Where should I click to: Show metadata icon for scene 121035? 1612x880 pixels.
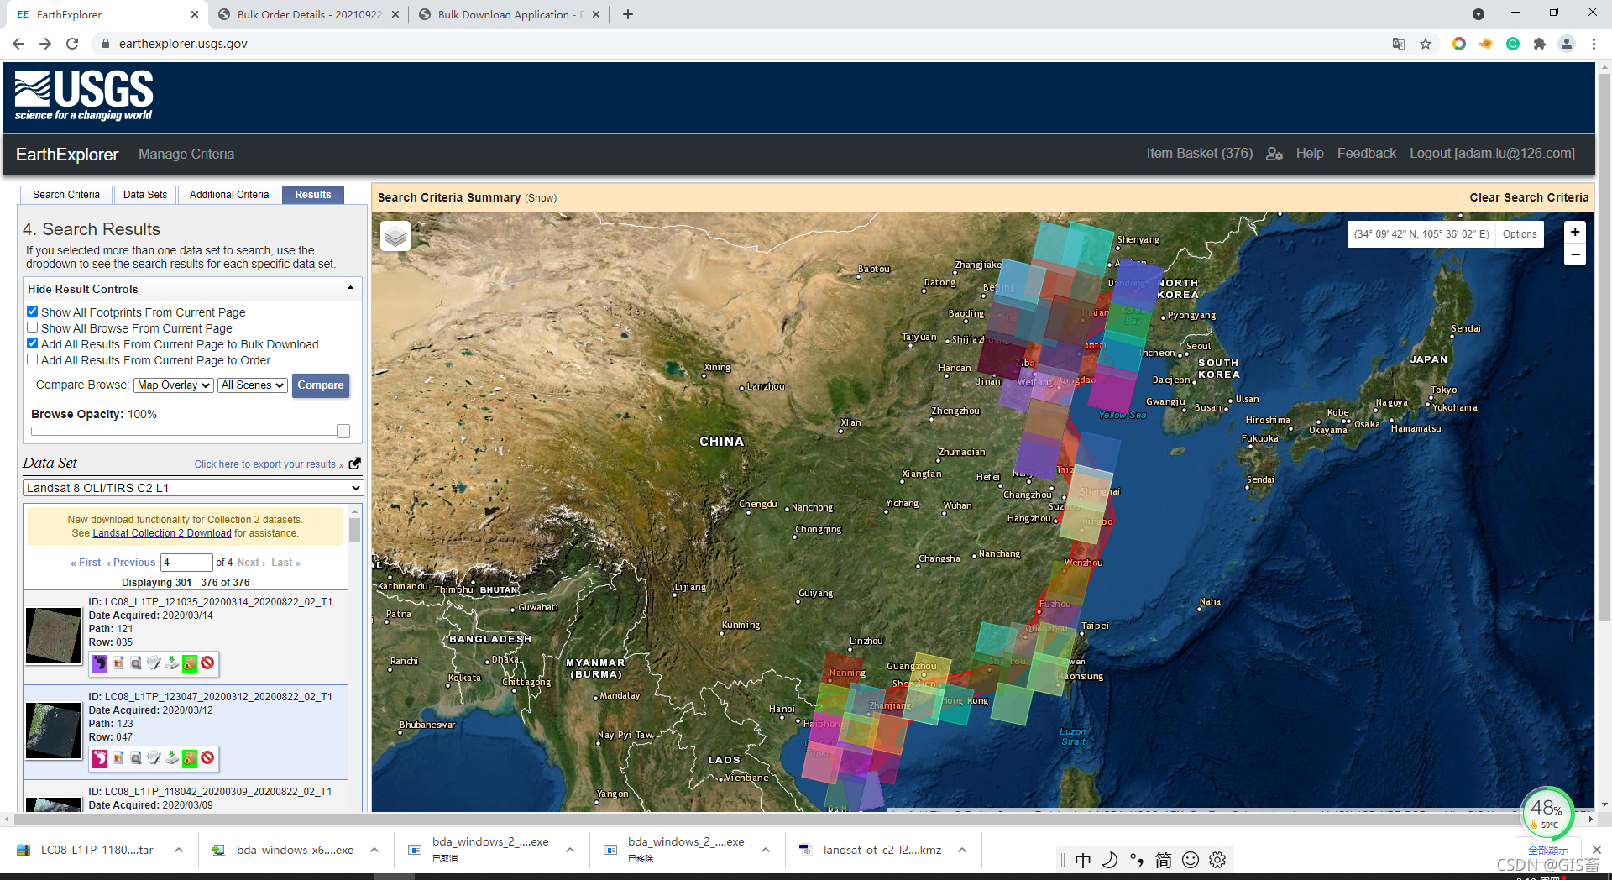(x=154, y=663)
